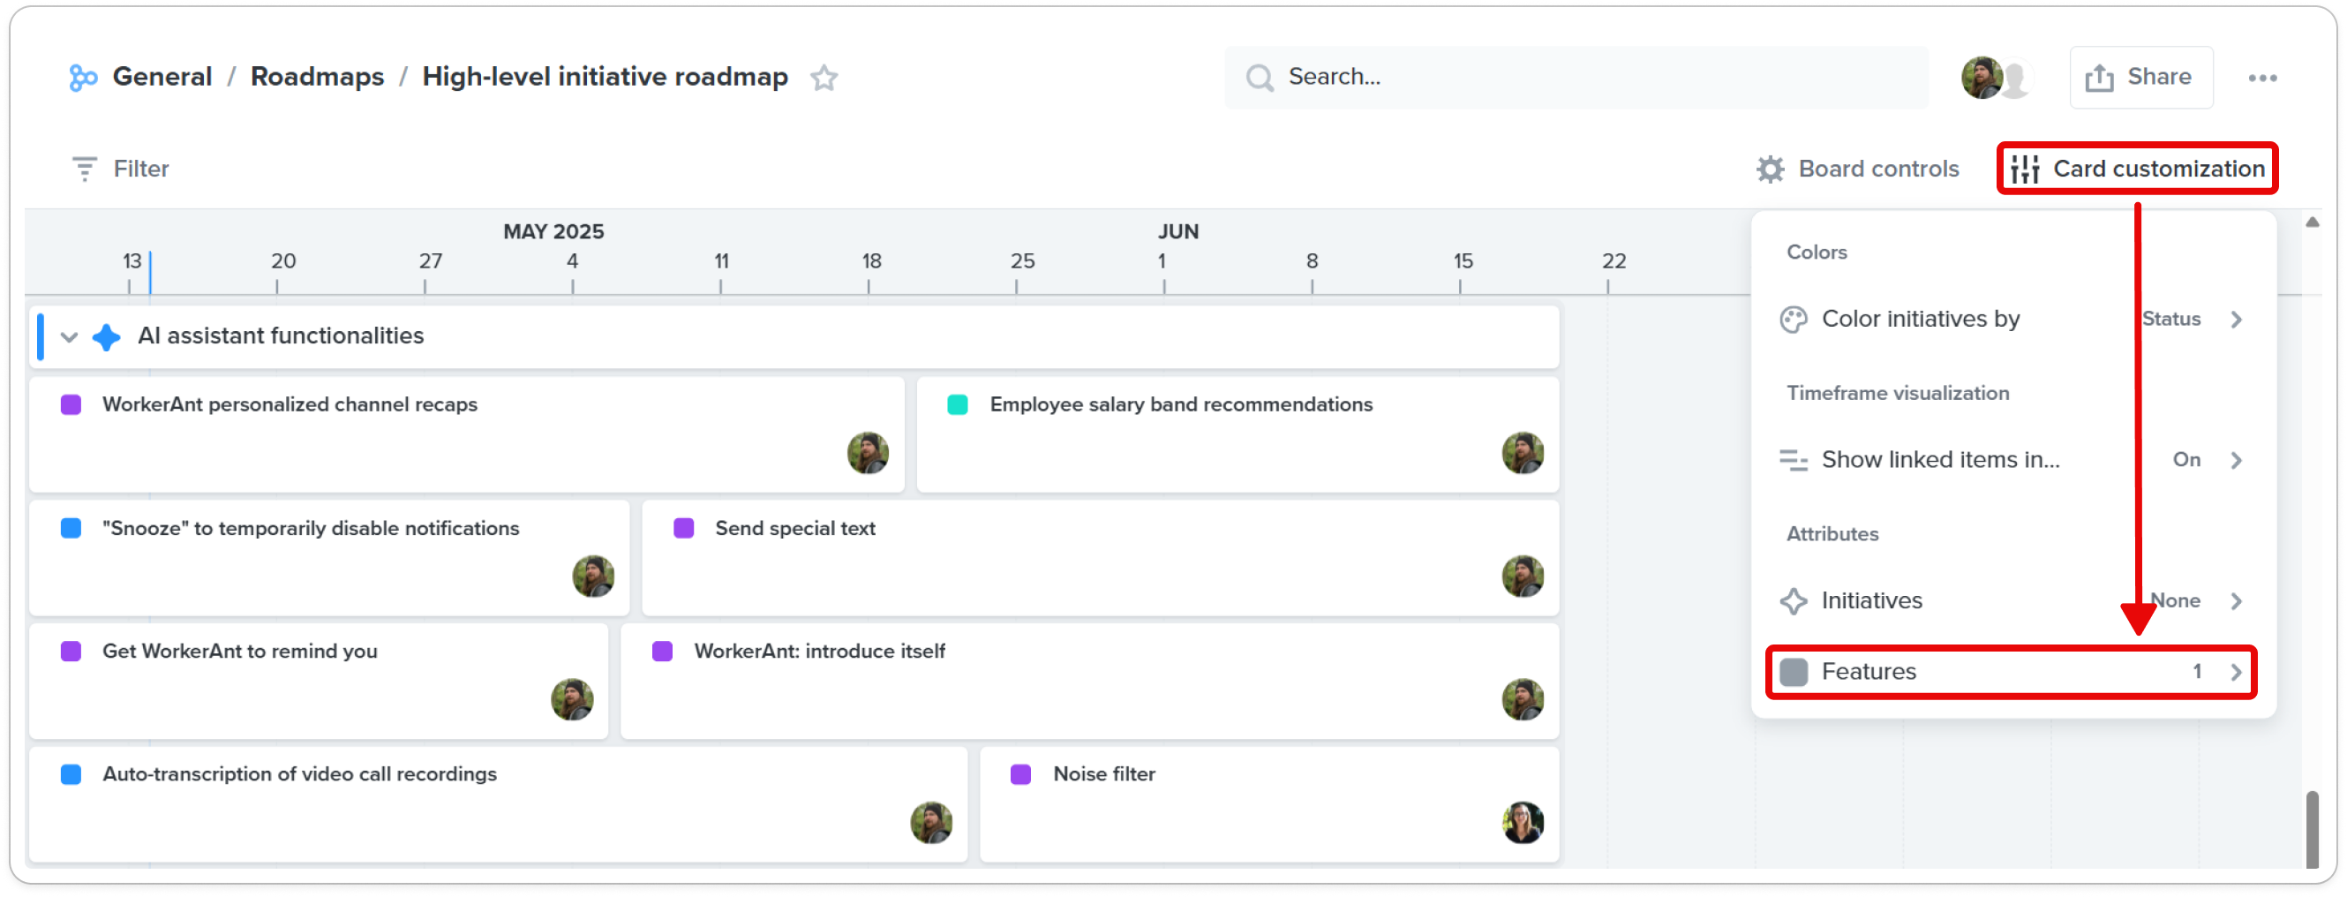Click teal status swatch on Employee salary band

click(957, 404)
